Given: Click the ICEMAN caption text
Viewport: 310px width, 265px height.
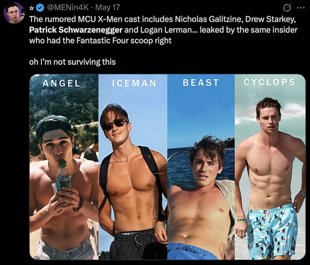Looking at the screenshot, I should [134, 83].
